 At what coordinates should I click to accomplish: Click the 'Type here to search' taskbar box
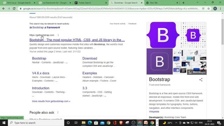click(36, 123)
